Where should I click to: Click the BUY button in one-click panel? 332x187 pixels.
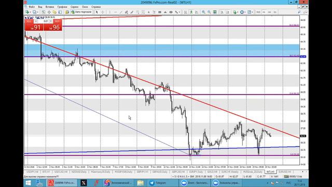point(57,21)
